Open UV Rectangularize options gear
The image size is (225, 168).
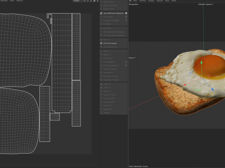126,65
